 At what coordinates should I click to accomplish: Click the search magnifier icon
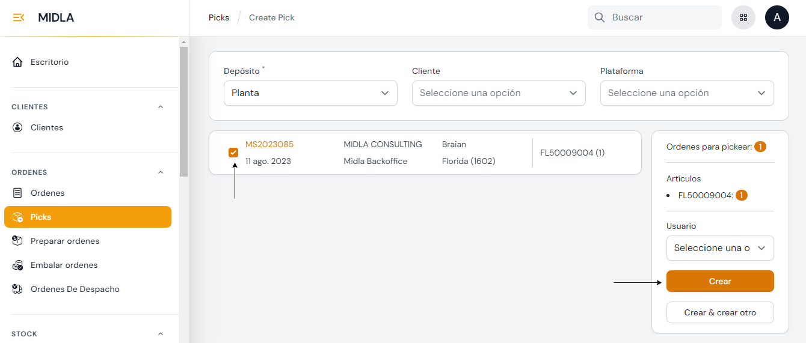coord(600,17)
